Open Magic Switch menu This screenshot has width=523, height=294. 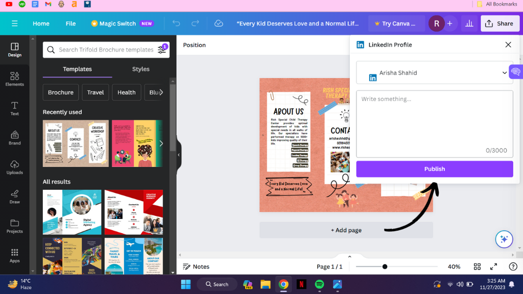[123, 23]
